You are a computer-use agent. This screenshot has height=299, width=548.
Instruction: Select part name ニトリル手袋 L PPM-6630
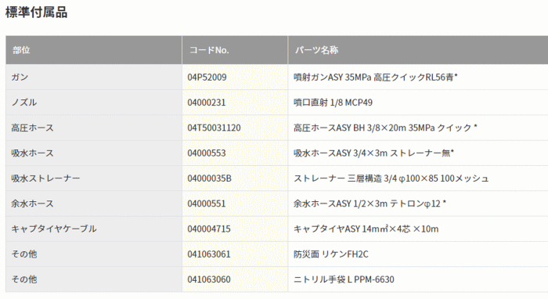[x=344, y=279]
